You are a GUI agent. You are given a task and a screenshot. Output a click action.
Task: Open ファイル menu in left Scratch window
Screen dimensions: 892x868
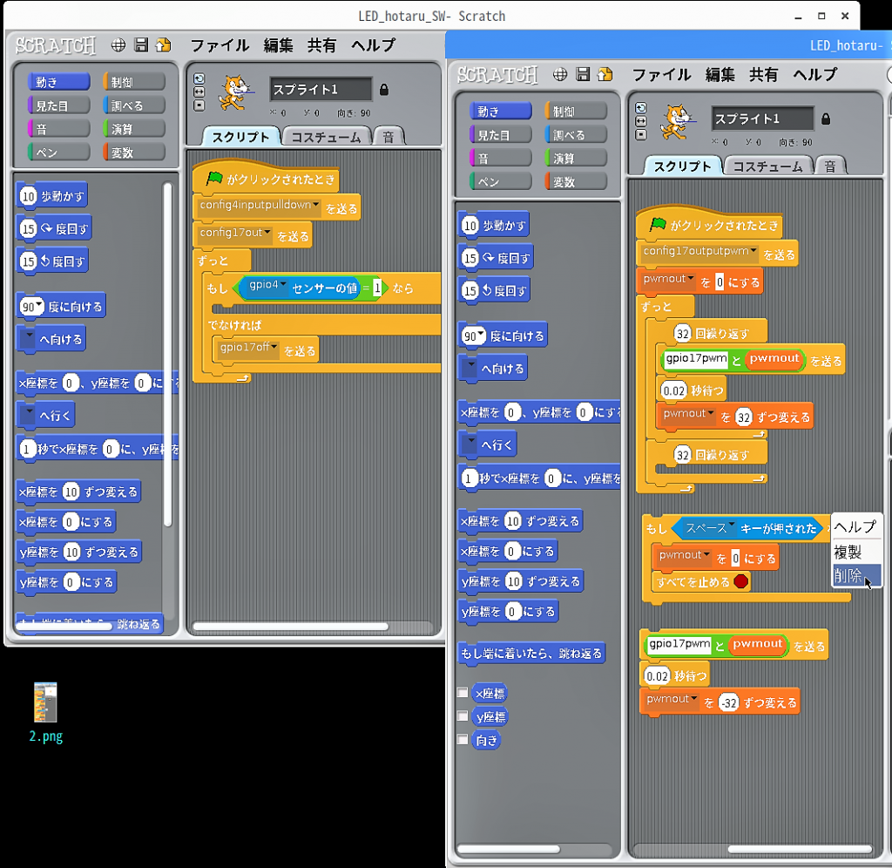click(220, 45)
